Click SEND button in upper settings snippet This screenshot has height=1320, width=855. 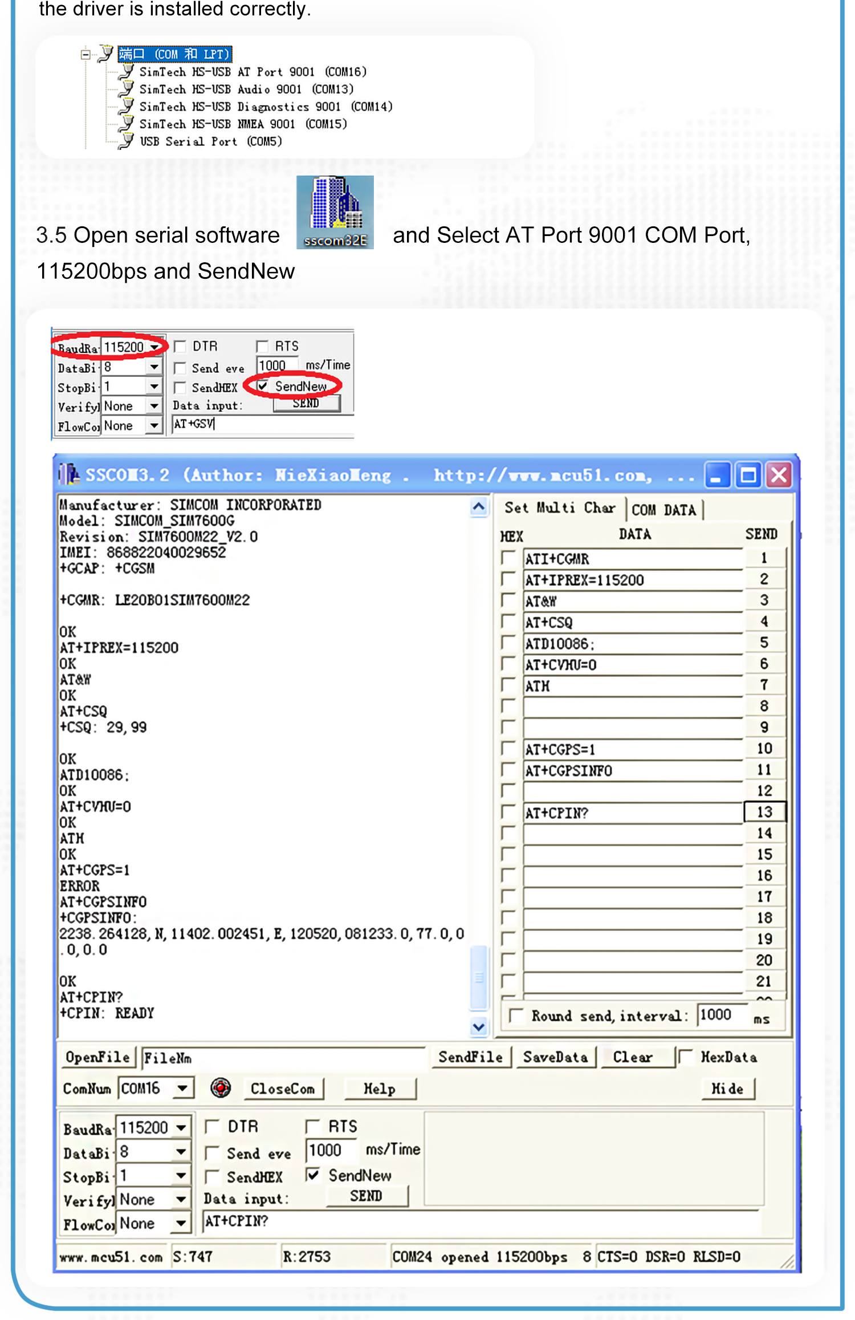[x=306, y=404]
